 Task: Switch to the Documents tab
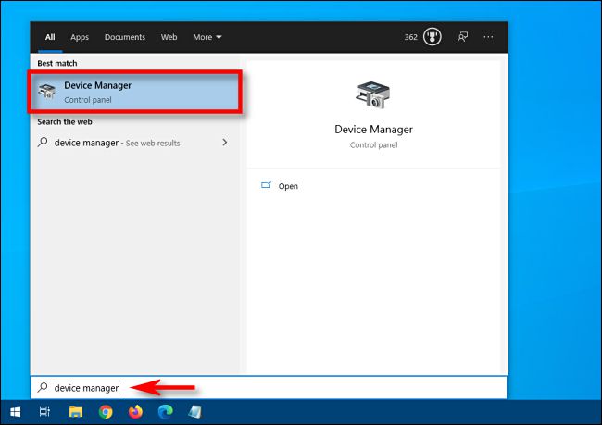[124, 37]
